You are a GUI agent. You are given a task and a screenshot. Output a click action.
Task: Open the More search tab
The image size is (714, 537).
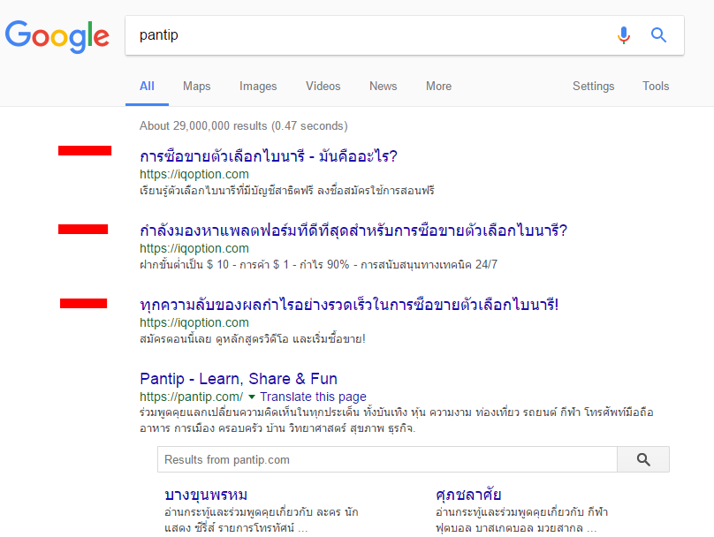click(438, 86)
